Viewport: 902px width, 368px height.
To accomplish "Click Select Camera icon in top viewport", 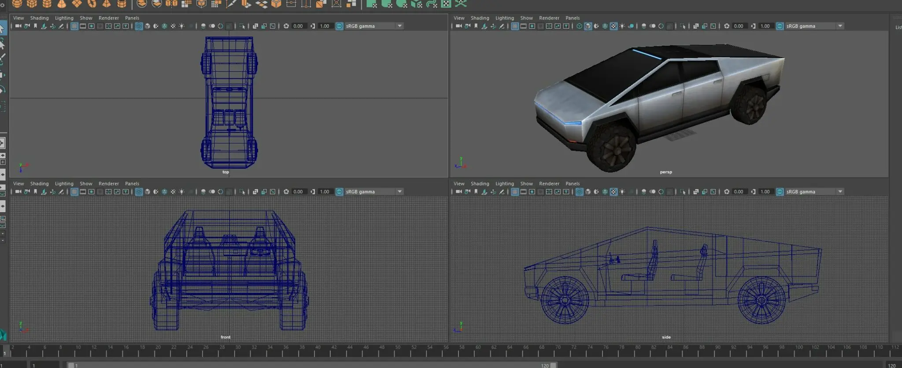I will tap(18, 26).
